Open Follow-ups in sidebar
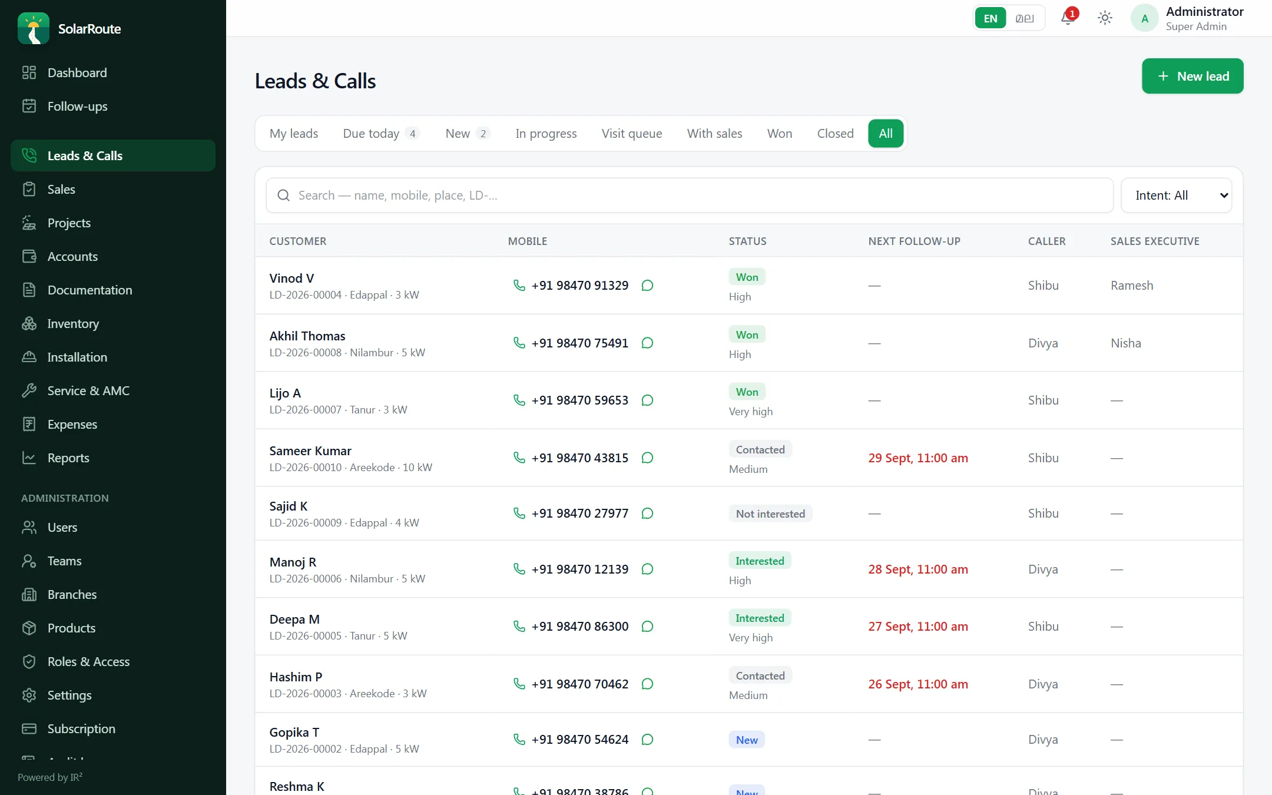This screenshot has height=795, width=1272. [x=113, y=106]
